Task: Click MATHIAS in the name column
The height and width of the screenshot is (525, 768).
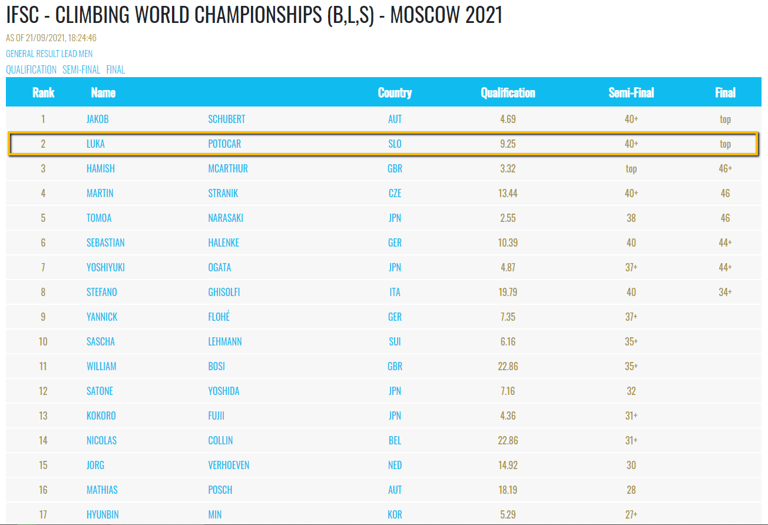Action: click(102, 490)
